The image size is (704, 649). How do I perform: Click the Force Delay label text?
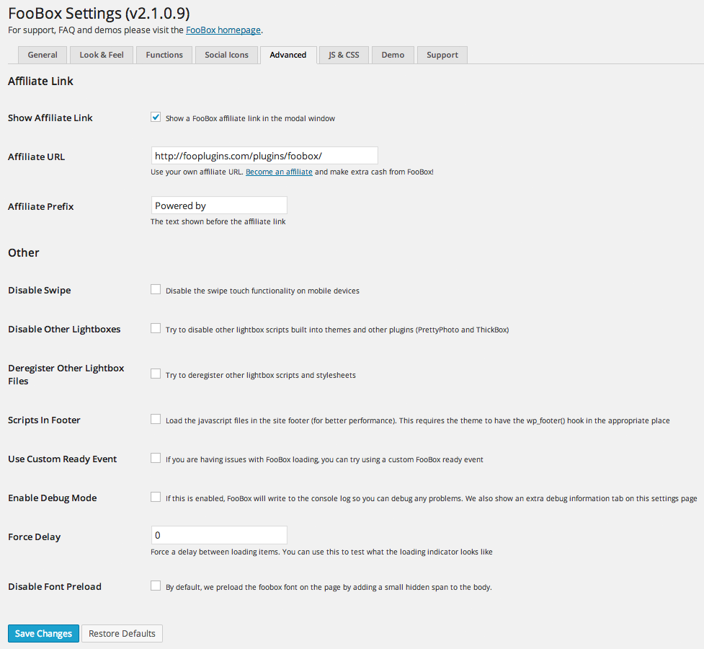click(x=34, y=537)
